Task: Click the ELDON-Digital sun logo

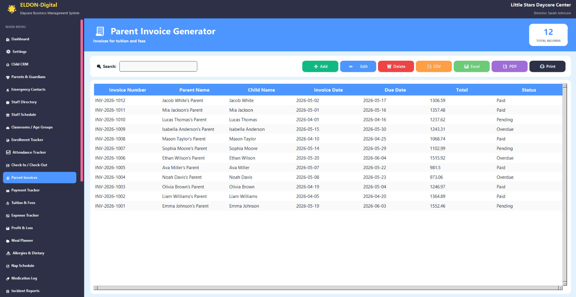Action: click(12, 9)
